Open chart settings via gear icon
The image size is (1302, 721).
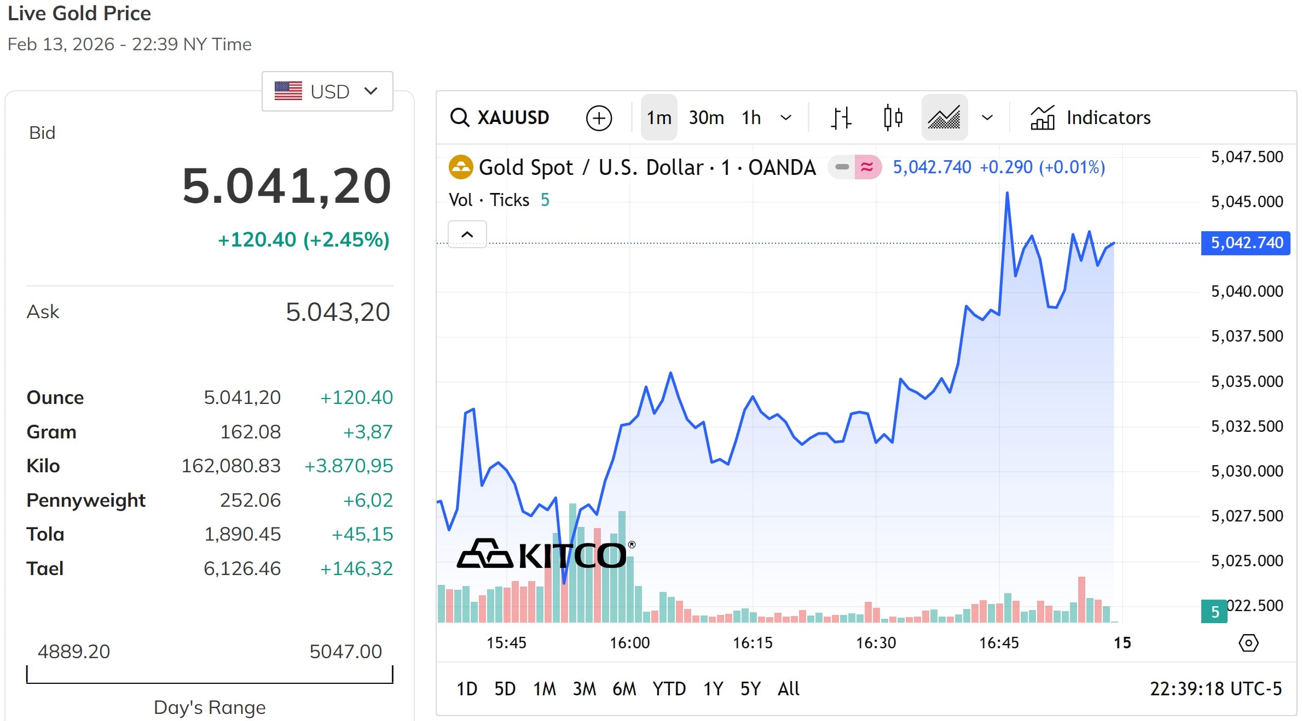(x=1248, y=643)
